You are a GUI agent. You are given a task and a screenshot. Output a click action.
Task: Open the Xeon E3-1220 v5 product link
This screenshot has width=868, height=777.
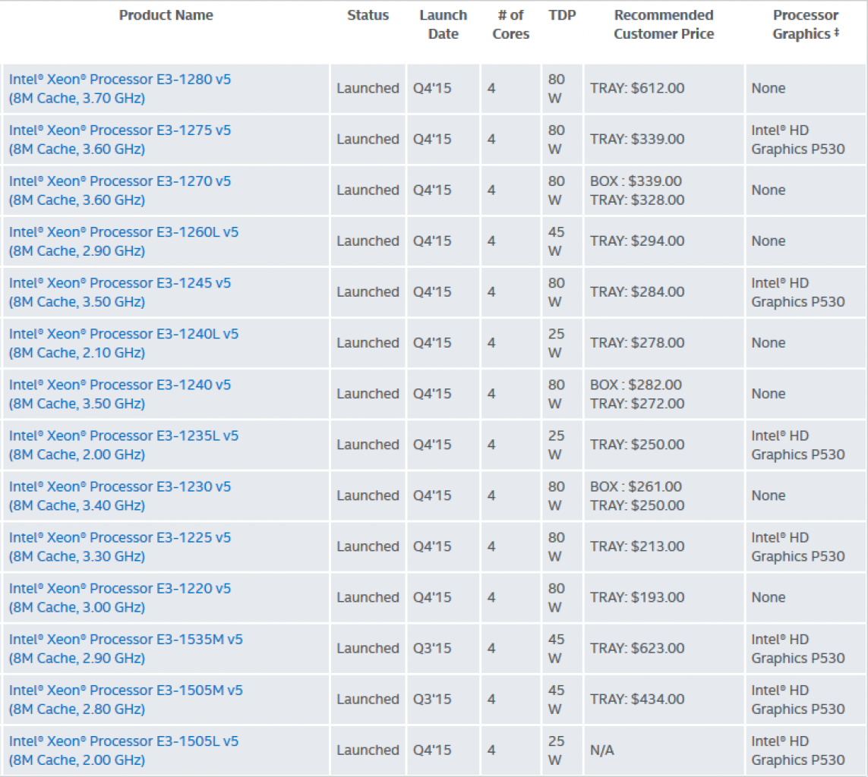(x=119, y=597)
